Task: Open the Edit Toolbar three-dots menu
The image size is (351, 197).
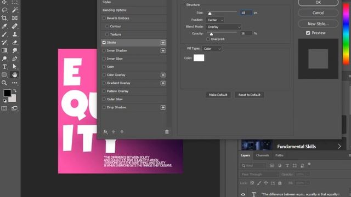Action: [15, 83]
